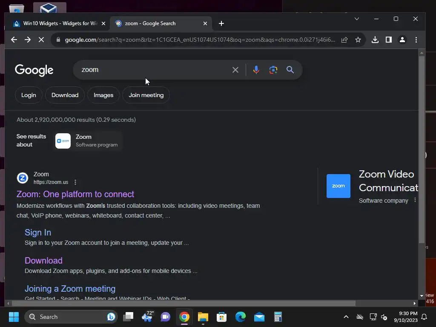436x327 pixels.
Task: Open File Explorer from taskbar
Action: [203, 317]
